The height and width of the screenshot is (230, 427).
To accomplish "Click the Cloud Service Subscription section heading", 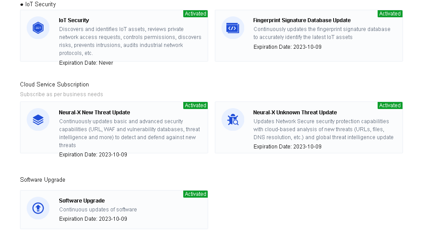I will (54, 85).
